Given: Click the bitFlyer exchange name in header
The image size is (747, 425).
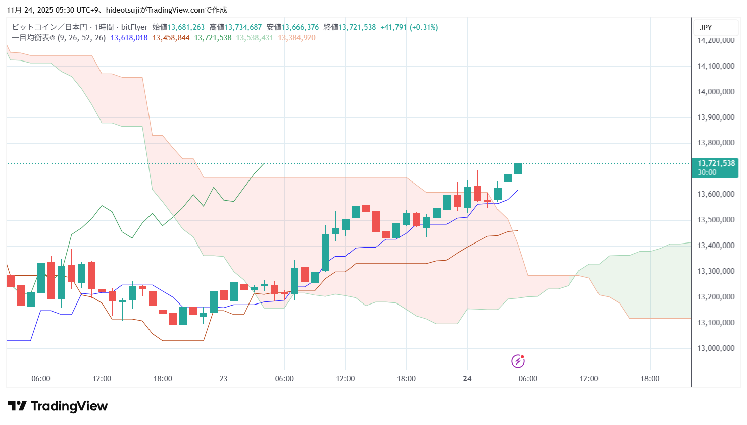Looking at the screenshot, I should click(134, 27).
